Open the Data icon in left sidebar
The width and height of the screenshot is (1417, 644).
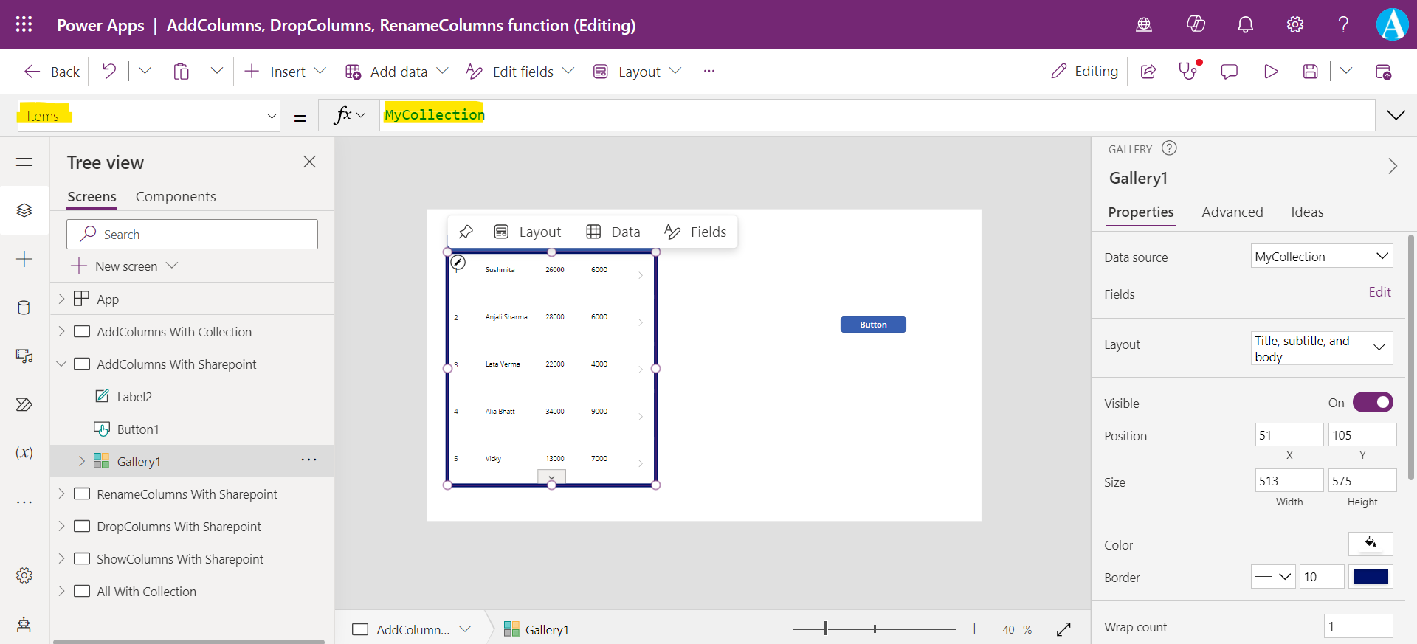[x=24, y=308]
